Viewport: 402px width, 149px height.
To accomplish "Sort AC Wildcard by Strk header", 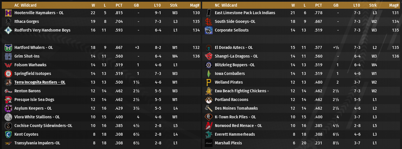I will (x=174, y=5).
